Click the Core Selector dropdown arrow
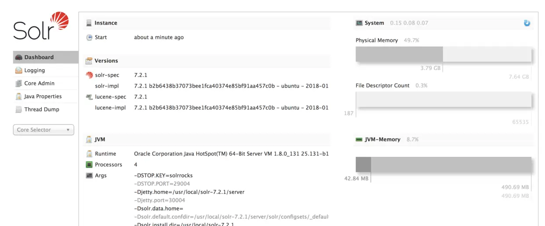Viewport: 545px width, 226px height. pos(68,130)
